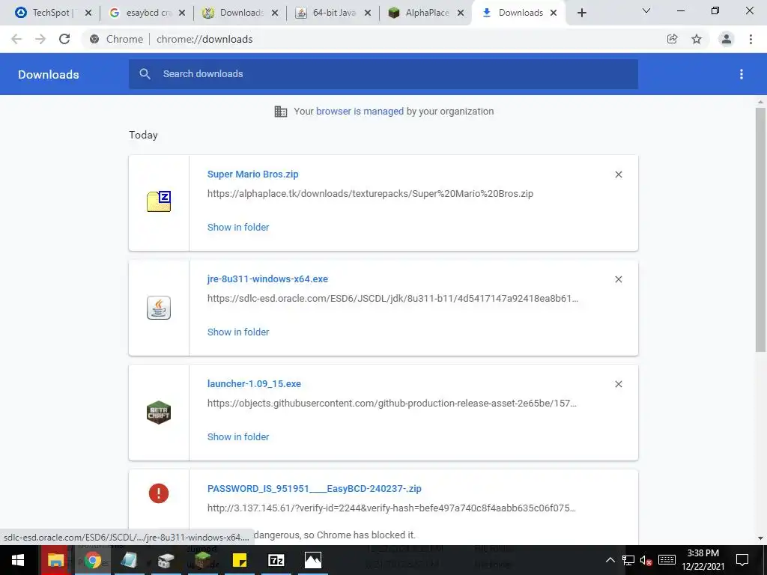This screenshot has width=767, height=575.
Task: Open the Sticky Notes taskbar icon
Action: click(x=240, y=560)
